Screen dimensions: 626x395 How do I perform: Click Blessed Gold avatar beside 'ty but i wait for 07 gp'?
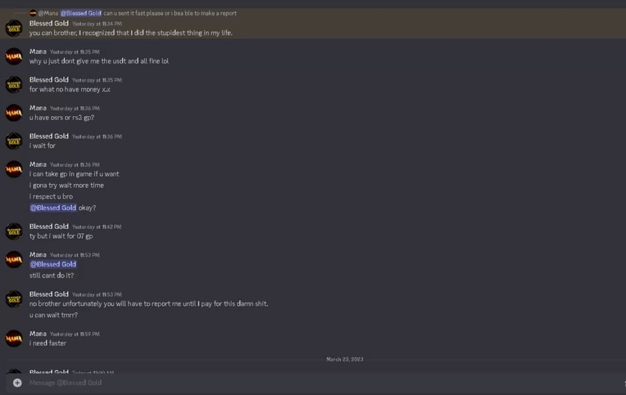point(14,231)
